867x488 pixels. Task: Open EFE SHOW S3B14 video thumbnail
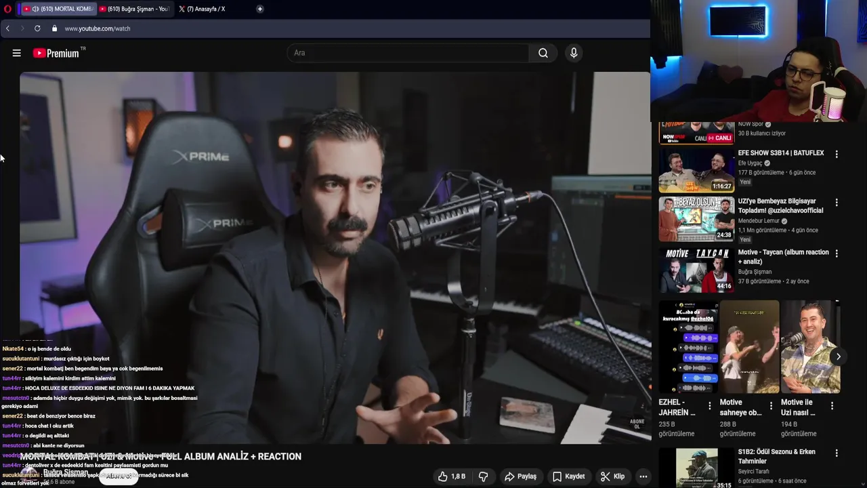pos(696,170)
